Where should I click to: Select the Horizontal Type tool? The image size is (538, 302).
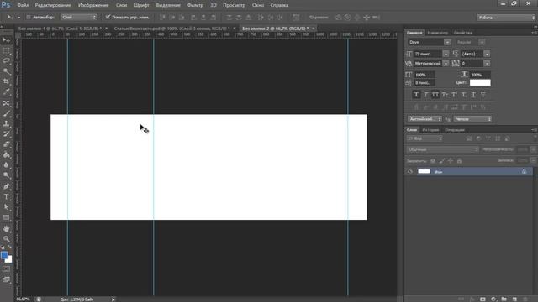tap(6, 196)
